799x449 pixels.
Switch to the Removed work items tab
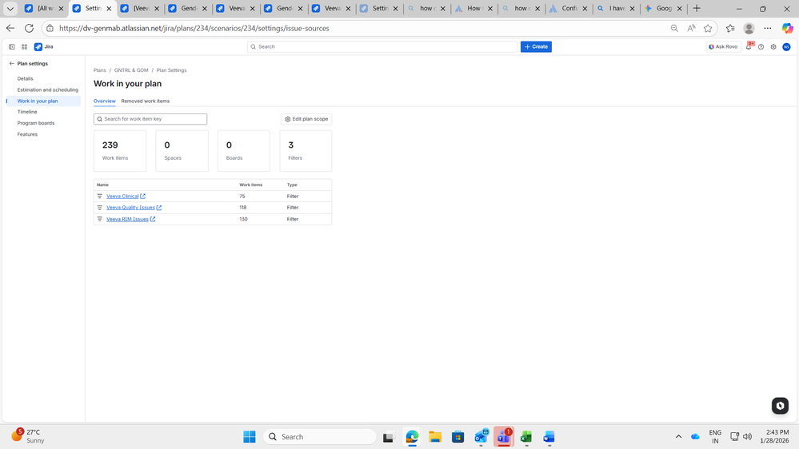(146, 101)
